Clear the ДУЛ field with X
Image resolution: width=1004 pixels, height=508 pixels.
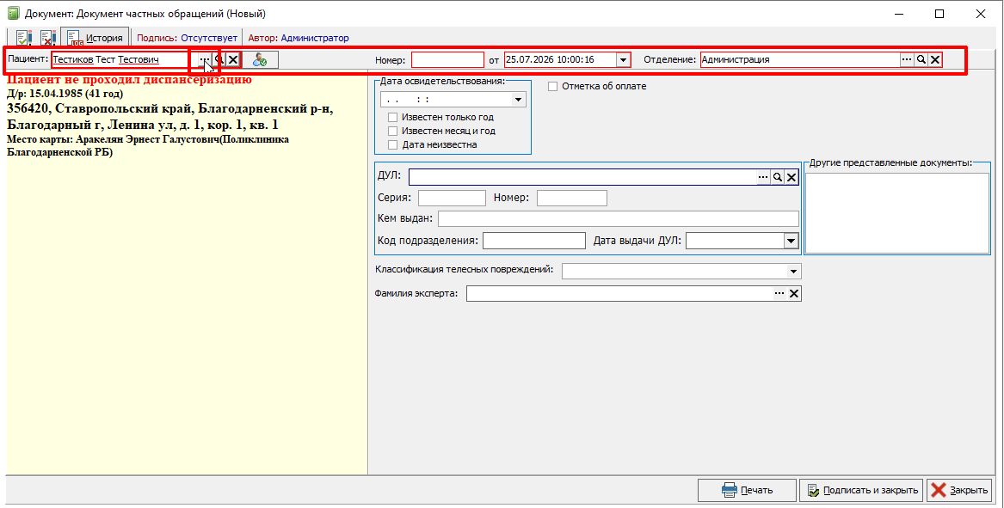(791, 177)
